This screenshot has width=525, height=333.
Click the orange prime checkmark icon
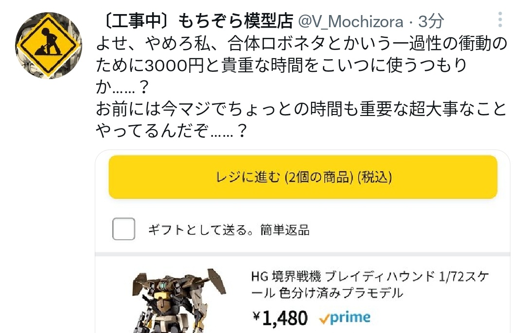[324, 319]
